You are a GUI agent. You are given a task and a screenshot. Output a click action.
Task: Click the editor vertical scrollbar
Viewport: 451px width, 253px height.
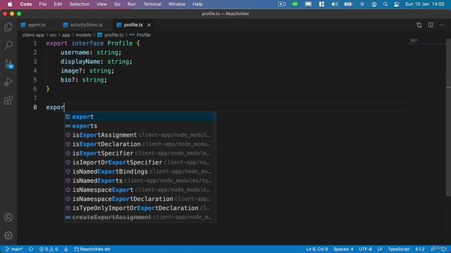pyautogui.click(x=448, y=117)
